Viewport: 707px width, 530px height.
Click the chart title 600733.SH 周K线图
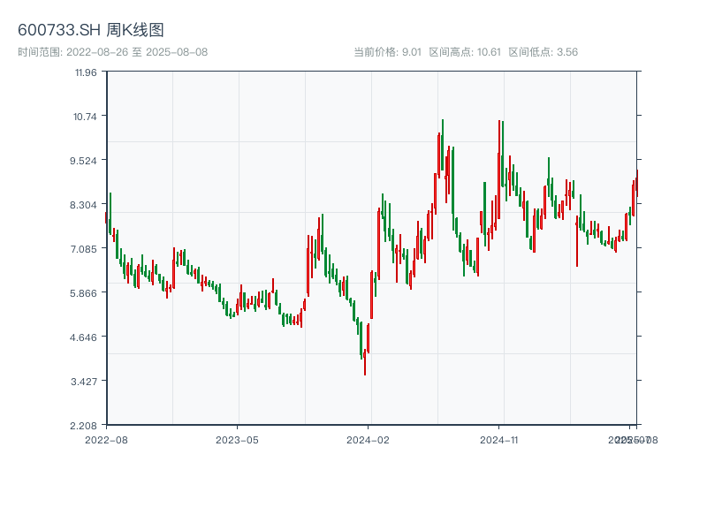click(91, 30)
